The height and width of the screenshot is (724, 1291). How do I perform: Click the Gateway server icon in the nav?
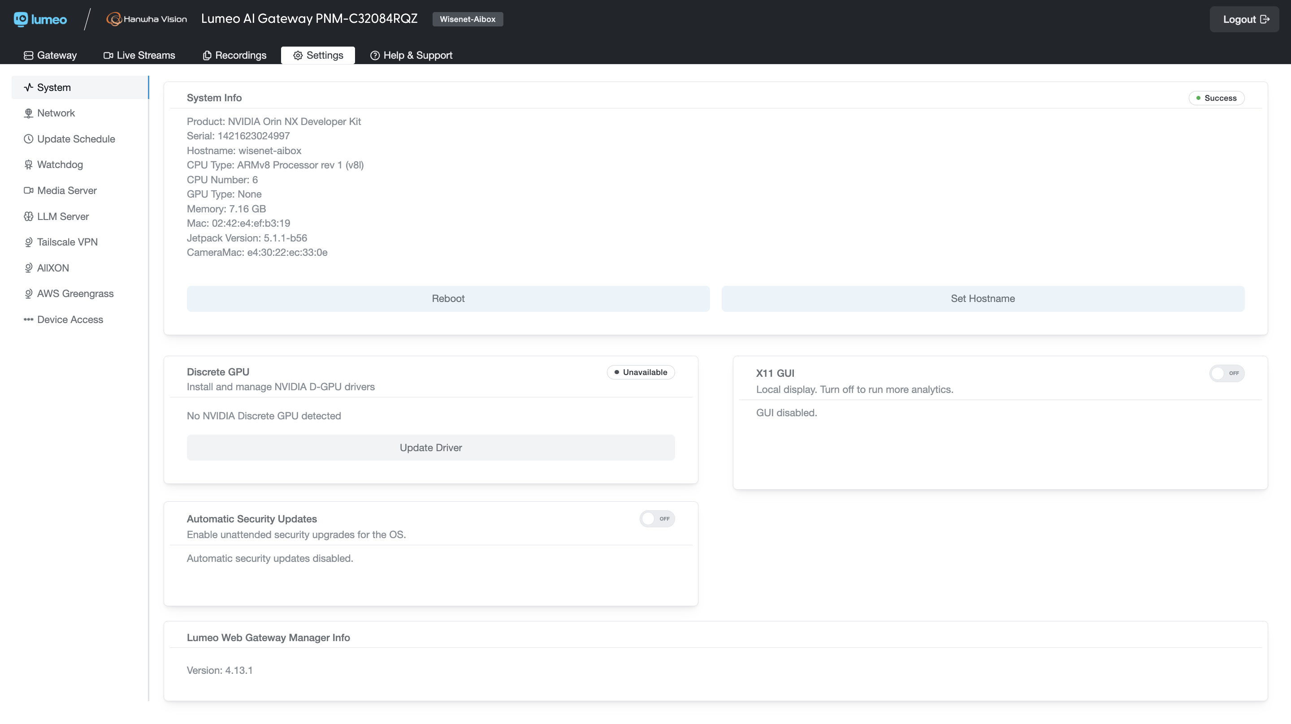click(29, 55)
